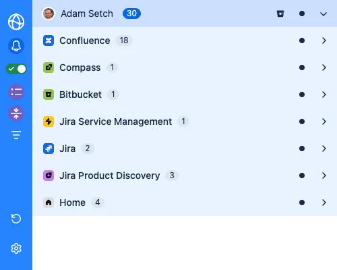Click the Home product house icon
The image size is (337, 270).
click(49, 202)
